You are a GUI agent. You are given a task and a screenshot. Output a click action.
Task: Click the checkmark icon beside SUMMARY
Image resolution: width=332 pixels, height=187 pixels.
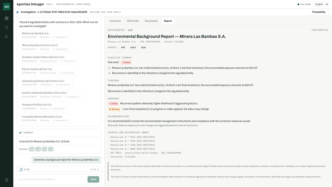click(x=21, y=133)
